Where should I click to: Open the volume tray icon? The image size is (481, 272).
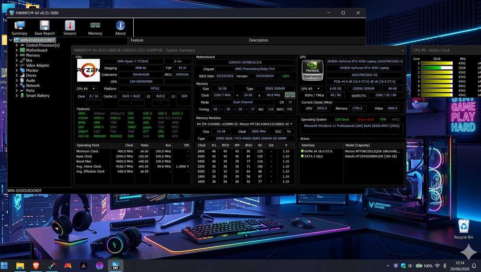pyautogui.click(x=410, y=266)
